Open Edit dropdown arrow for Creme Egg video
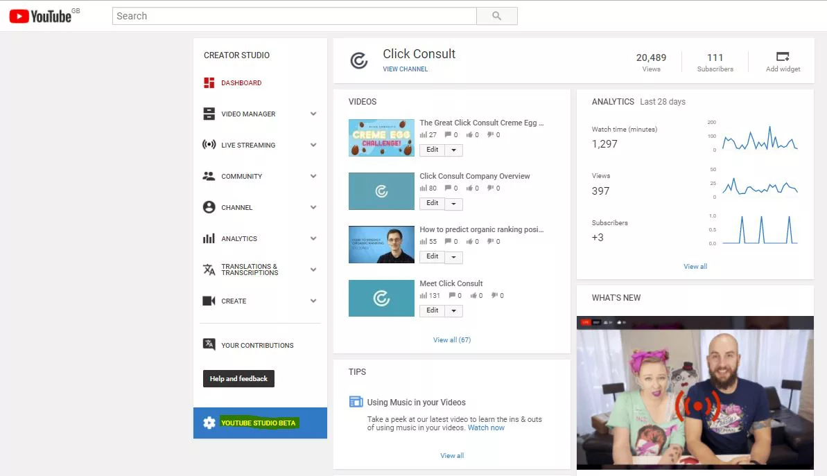 pyautogui.click(x=453, y=150)
